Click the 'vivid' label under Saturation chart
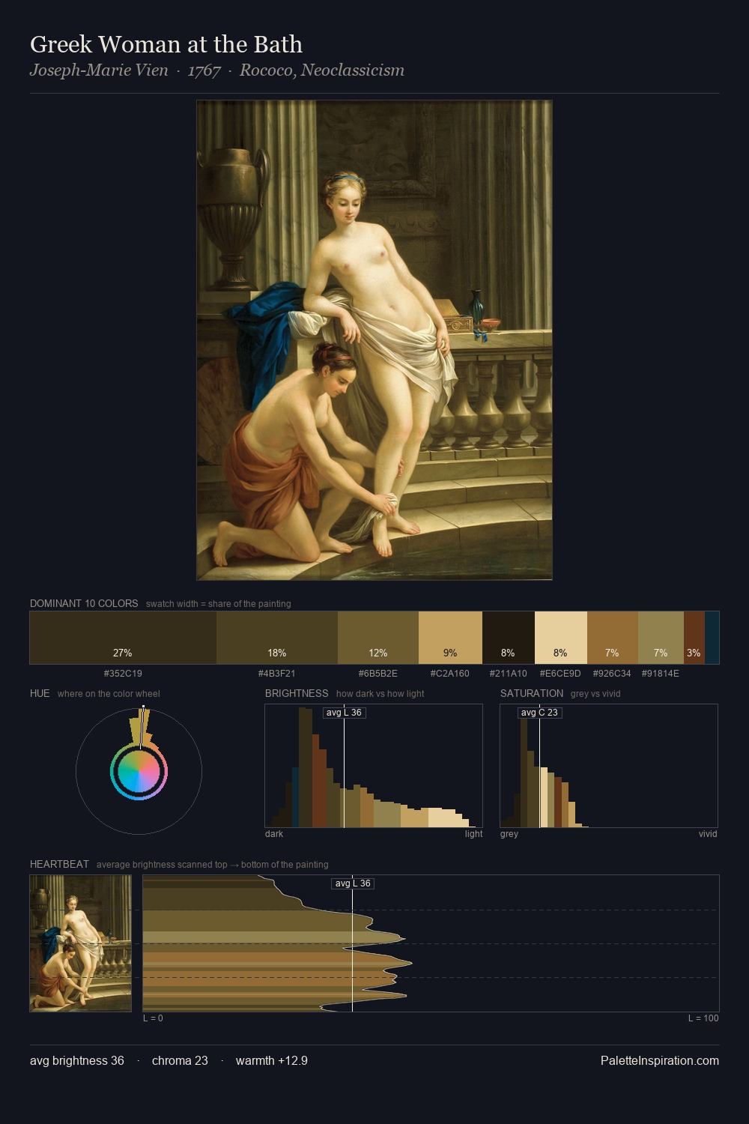Image resolution: width=749 pixels, height=1124 pixels. click(x=708, y=834)
